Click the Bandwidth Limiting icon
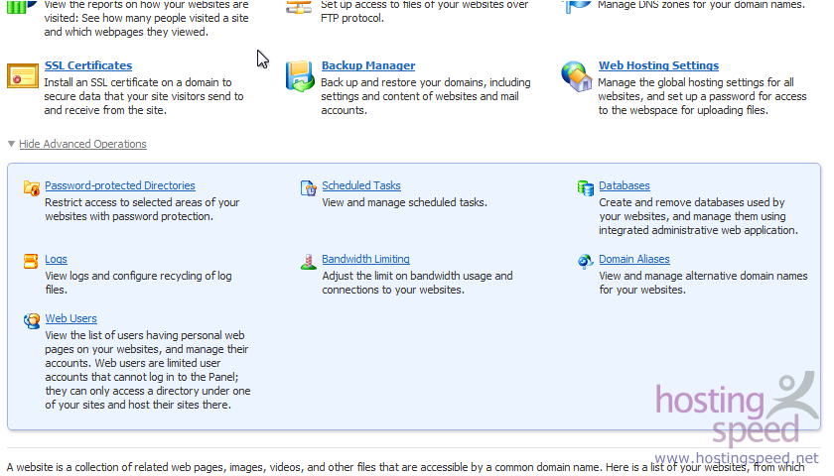The width and height of the screenshot is (834, 476). click(x=309, y=261)
